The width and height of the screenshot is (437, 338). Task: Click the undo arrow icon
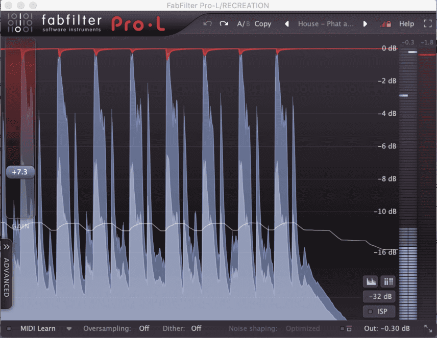[207, 23]
